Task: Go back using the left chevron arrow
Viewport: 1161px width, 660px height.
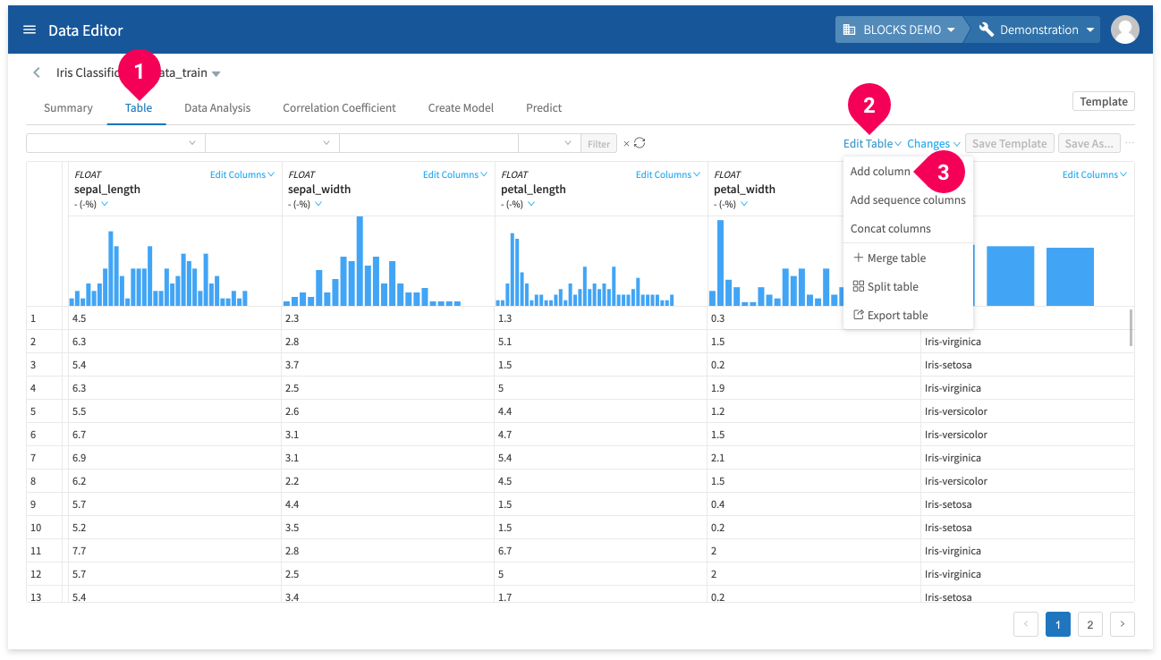Action: coord(37,72)
